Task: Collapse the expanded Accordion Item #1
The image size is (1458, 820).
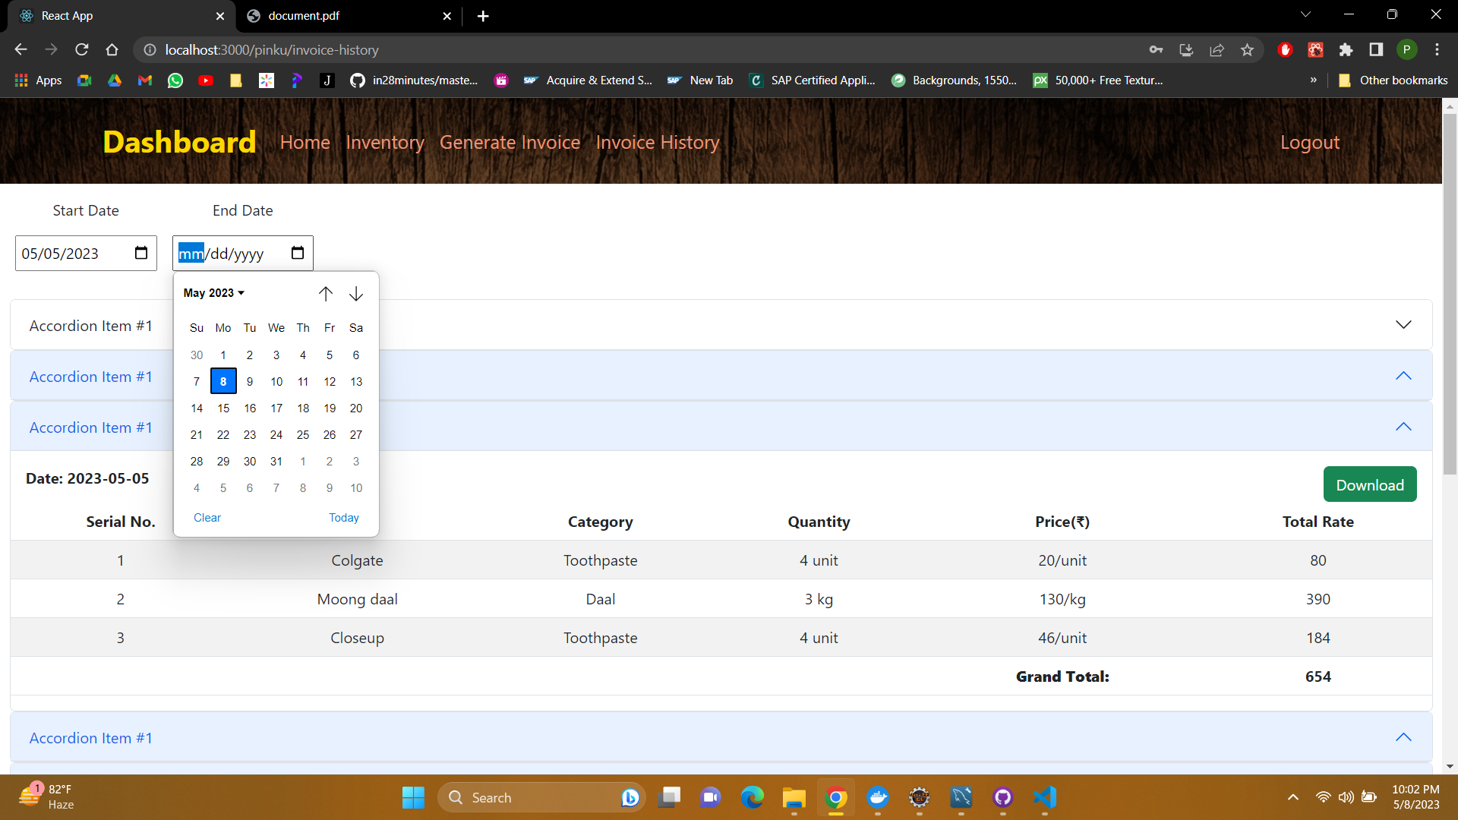Action: (1403, 375)
